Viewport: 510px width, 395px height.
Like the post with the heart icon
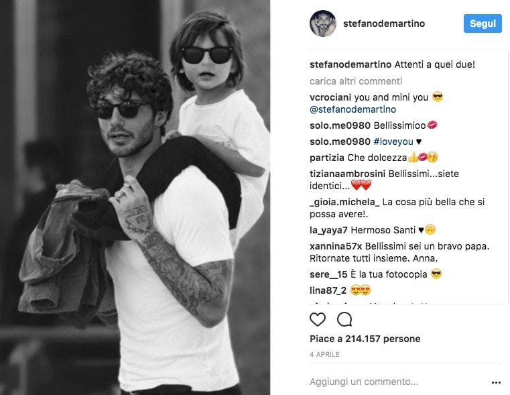click(x=318, y=319)
